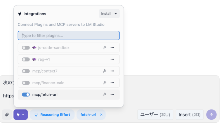Viewport: 222px width, 125px height.
Task: Click the wrench icon for js-code-sandbox
Action: [x=104, y=48]
